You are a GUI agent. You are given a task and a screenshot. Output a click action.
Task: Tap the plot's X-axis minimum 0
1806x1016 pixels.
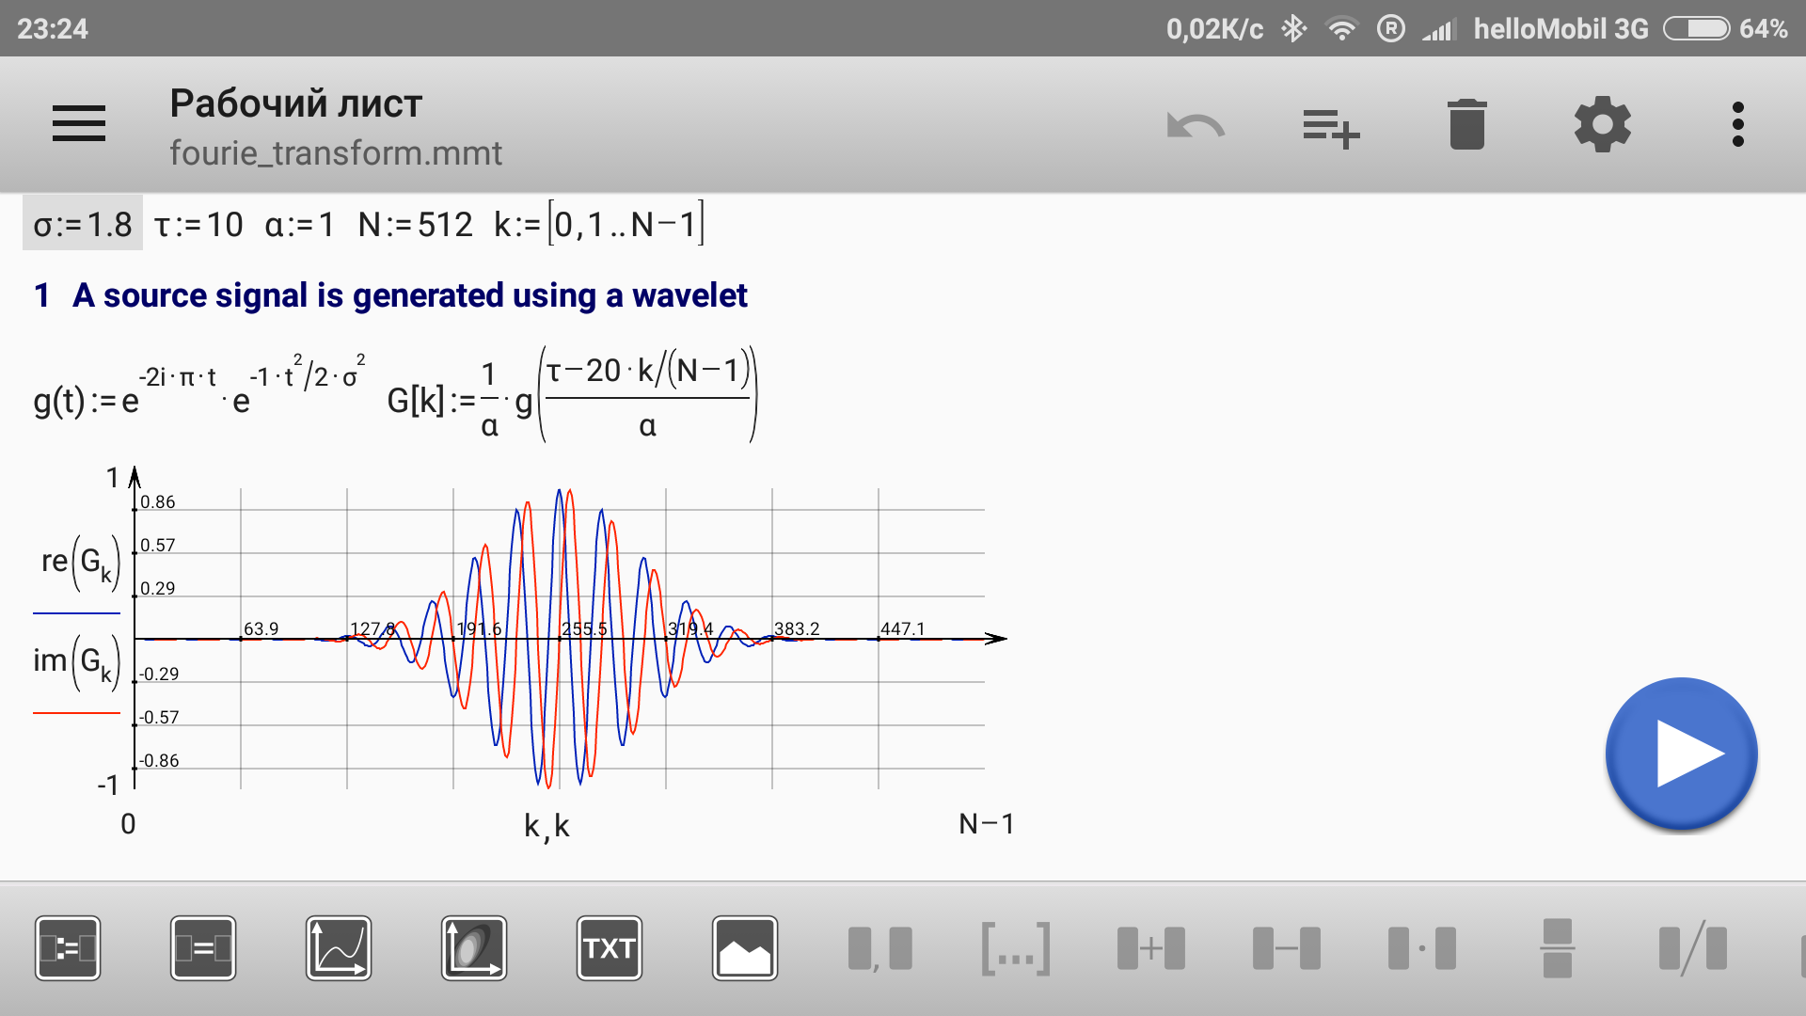128,824
